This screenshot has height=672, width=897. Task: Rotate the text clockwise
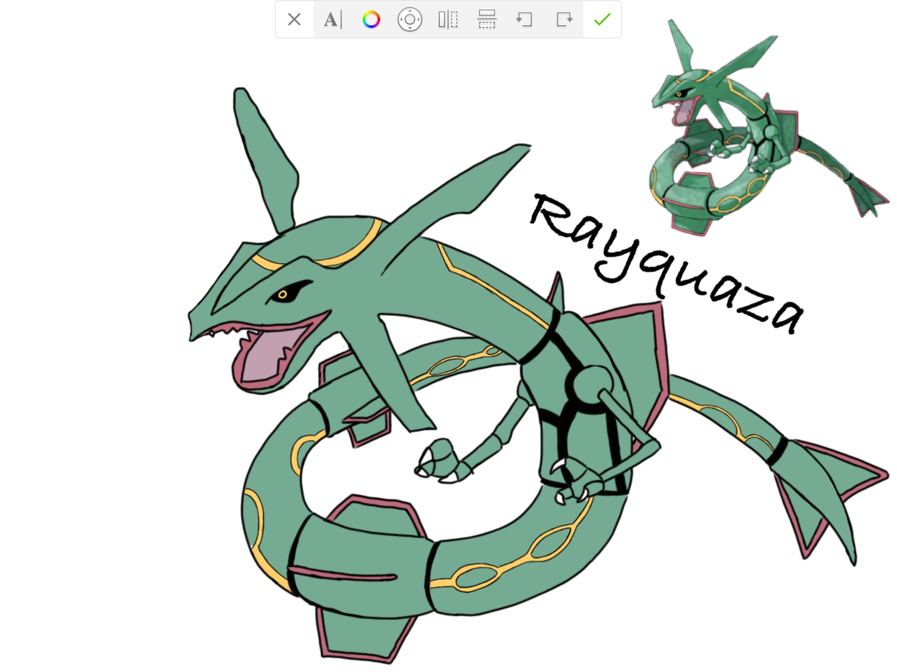(x=564, y=19)
